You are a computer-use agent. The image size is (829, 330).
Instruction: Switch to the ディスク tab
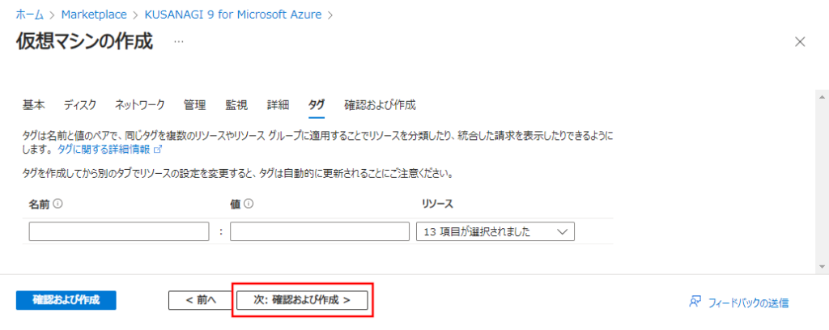tap(80, 105)
